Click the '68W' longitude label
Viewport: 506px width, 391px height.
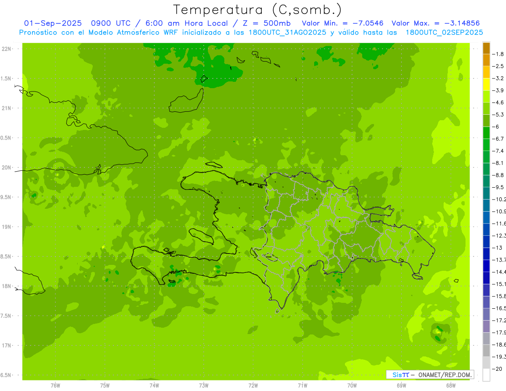coord(450,385)
